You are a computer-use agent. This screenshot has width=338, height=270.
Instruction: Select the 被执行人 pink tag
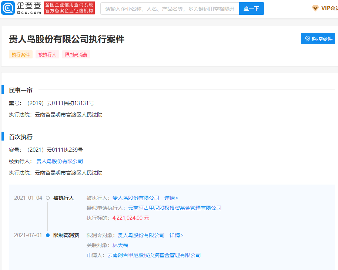pyautogui.click(x=47, y=55)
